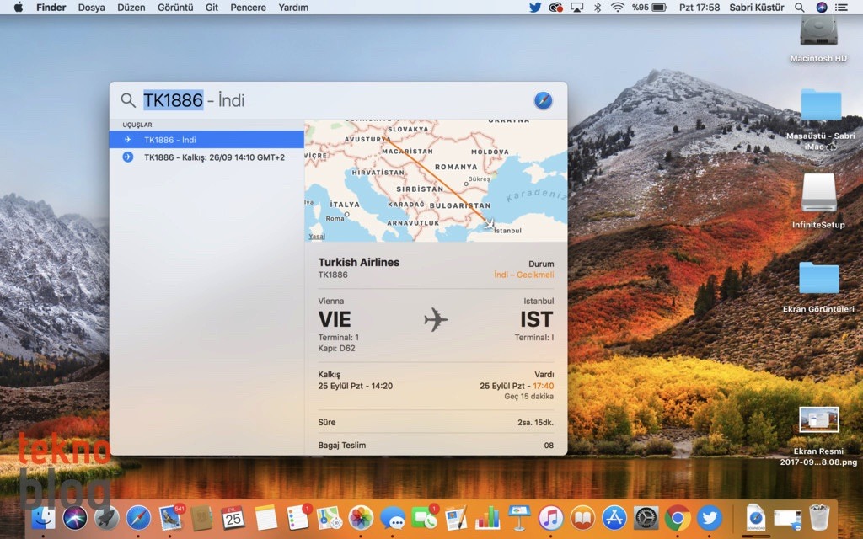Open Messages from the dock
The image size is (863, 539).
(393, 518)
